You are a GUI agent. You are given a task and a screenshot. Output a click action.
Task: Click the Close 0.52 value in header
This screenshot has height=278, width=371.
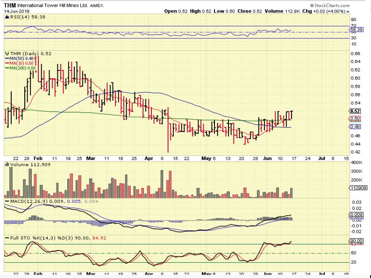point(250,11)
